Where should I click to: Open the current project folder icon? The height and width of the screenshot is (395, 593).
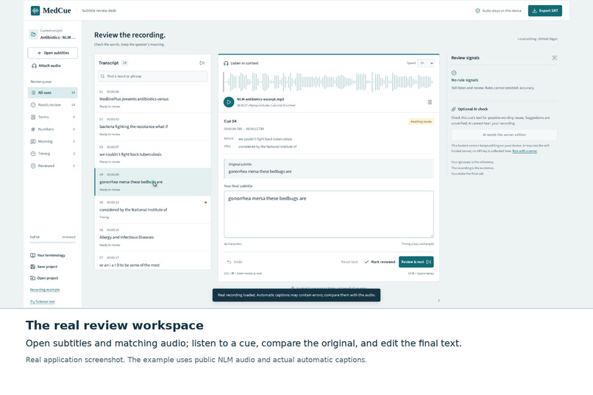(33, 35)
